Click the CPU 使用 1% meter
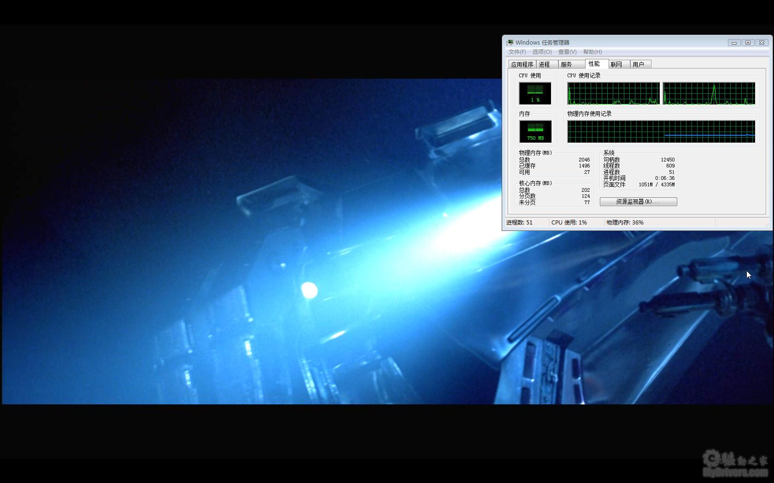The width and height of the screenshot is (774, 483). (x=535, y=93)
